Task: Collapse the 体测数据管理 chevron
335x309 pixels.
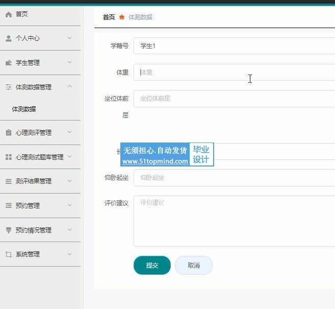Action: pos(70,87)
